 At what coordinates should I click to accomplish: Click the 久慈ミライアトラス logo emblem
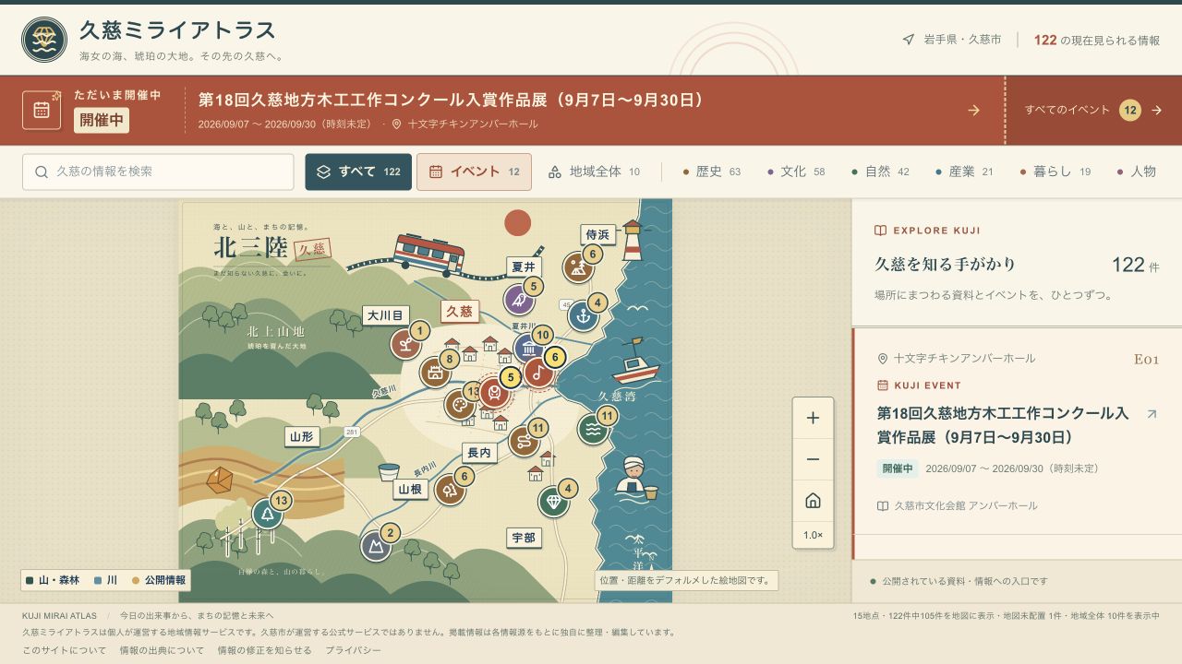pyautogui.click(x=44, y=40)
